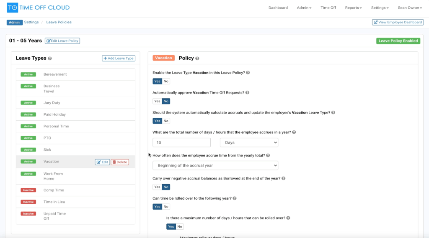Open the Days unit dropdown

249,142
